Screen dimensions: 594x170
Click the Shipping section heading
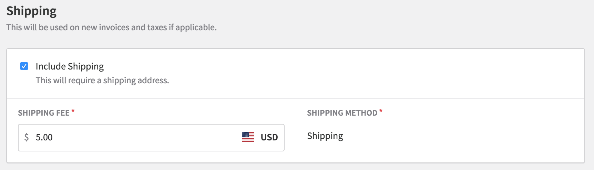[31, 11]
